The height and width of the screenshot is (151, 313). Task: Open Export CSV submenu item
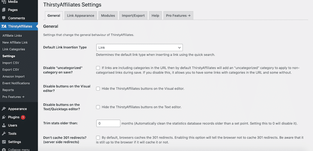11,69
